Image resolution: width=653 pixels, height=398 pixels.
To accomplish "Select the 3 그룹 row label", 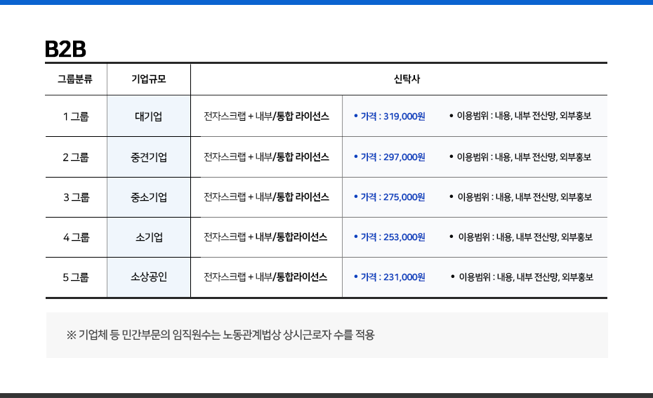I will point(76,197).
